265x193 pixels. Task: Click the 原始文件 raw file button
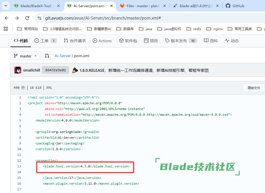point(254,88)
